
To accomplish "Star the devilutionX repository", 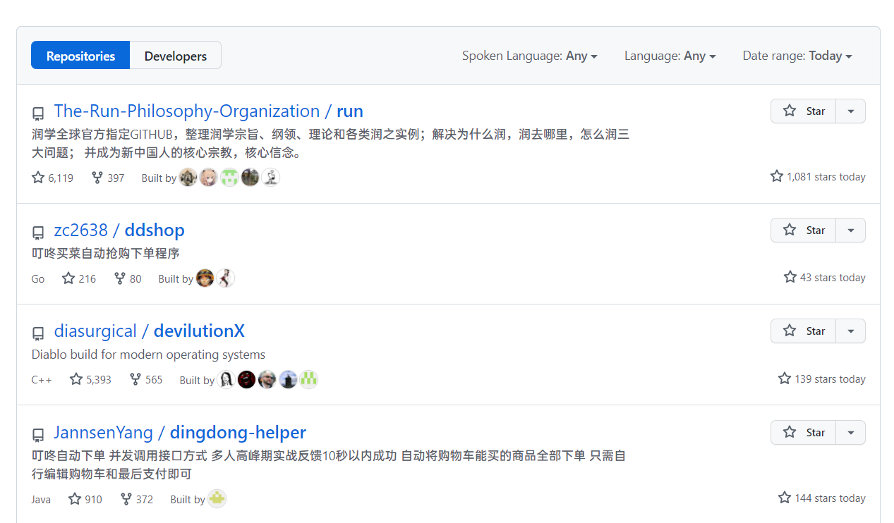I will coord(804,331).
